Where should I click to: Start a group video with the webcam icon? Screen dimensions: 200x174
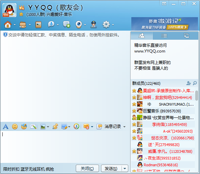pos(79,25)
